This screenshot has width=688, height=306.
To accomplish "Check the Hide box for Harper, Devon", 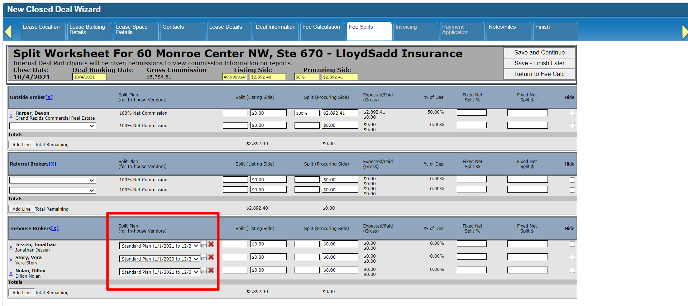I will 572,114.
